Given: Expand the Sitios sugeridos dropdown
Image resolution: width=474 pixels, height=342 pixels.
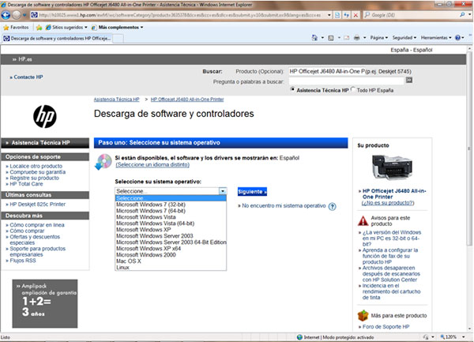Looking at the screenshot, I should tap(86, 28).
